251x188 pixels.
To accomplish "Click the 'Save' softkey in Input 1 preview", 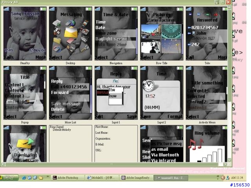I will tap(132, 117).
